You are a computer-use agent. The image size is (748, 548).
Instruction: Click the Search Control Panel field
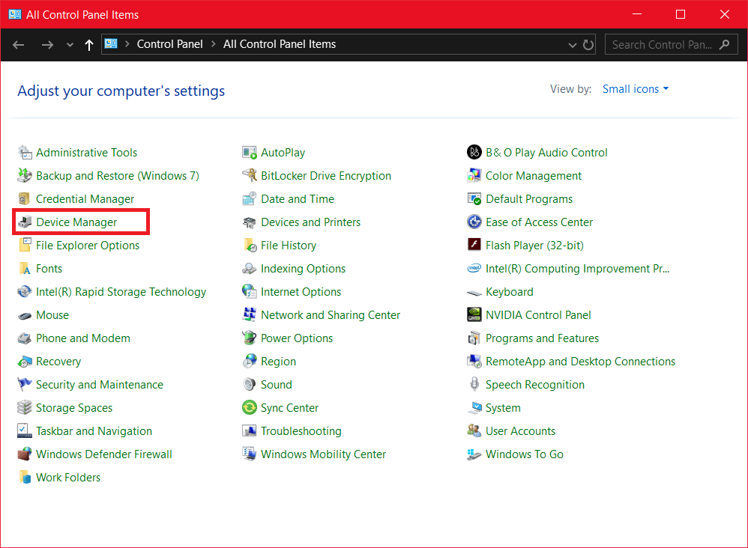[x=672, y=45]
